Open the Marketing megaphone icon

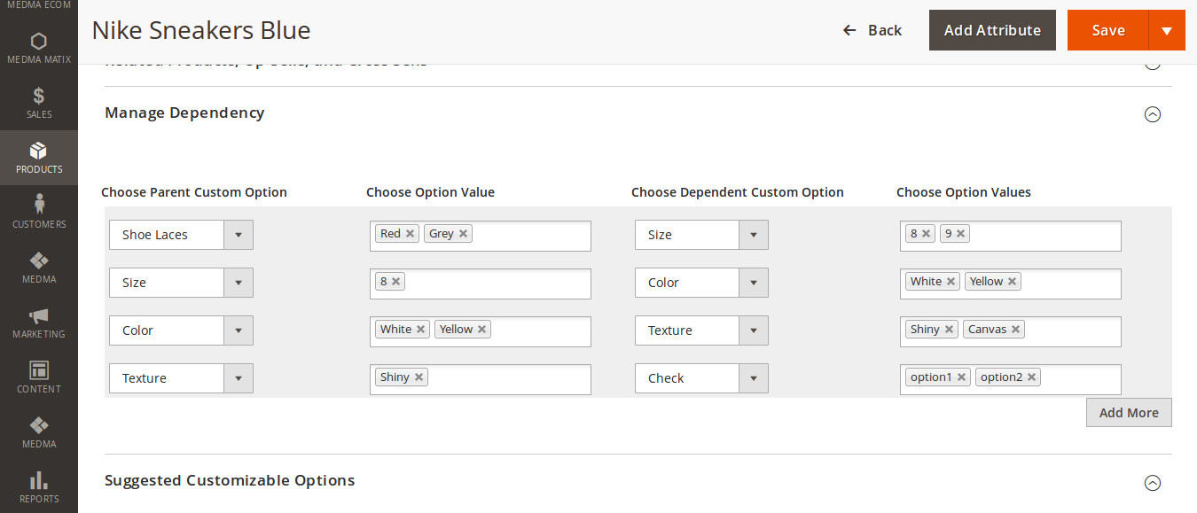[38, 315]
